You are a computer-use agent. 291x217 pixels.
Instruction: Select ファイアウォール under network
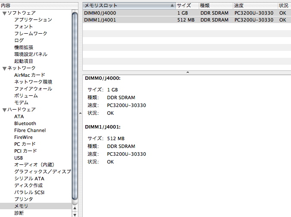tap(33, 89)
